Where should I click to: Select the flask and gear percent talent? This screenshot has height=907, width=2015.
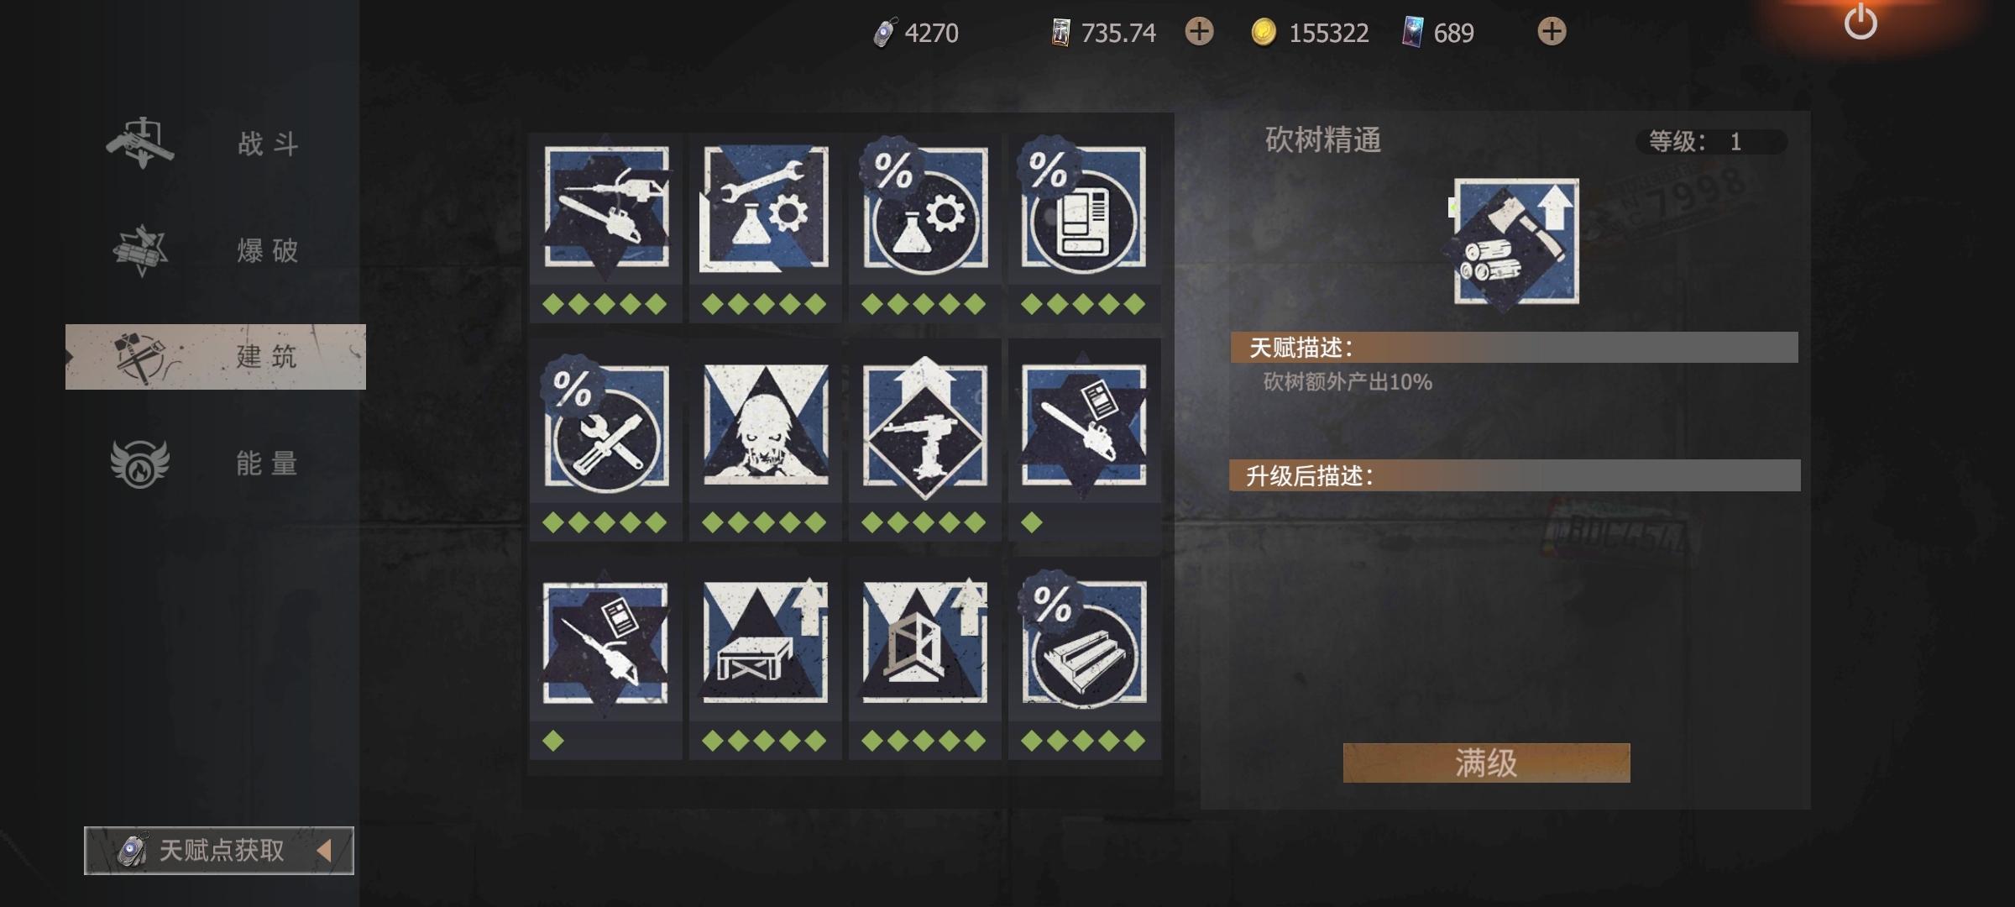(924, 207)
